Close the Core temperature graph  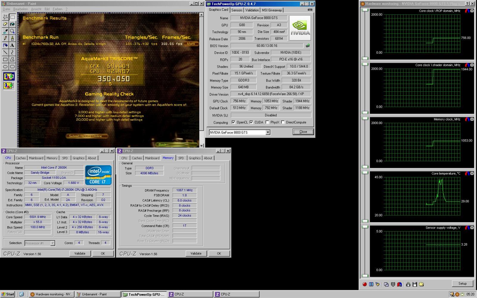tap(472, 173)
